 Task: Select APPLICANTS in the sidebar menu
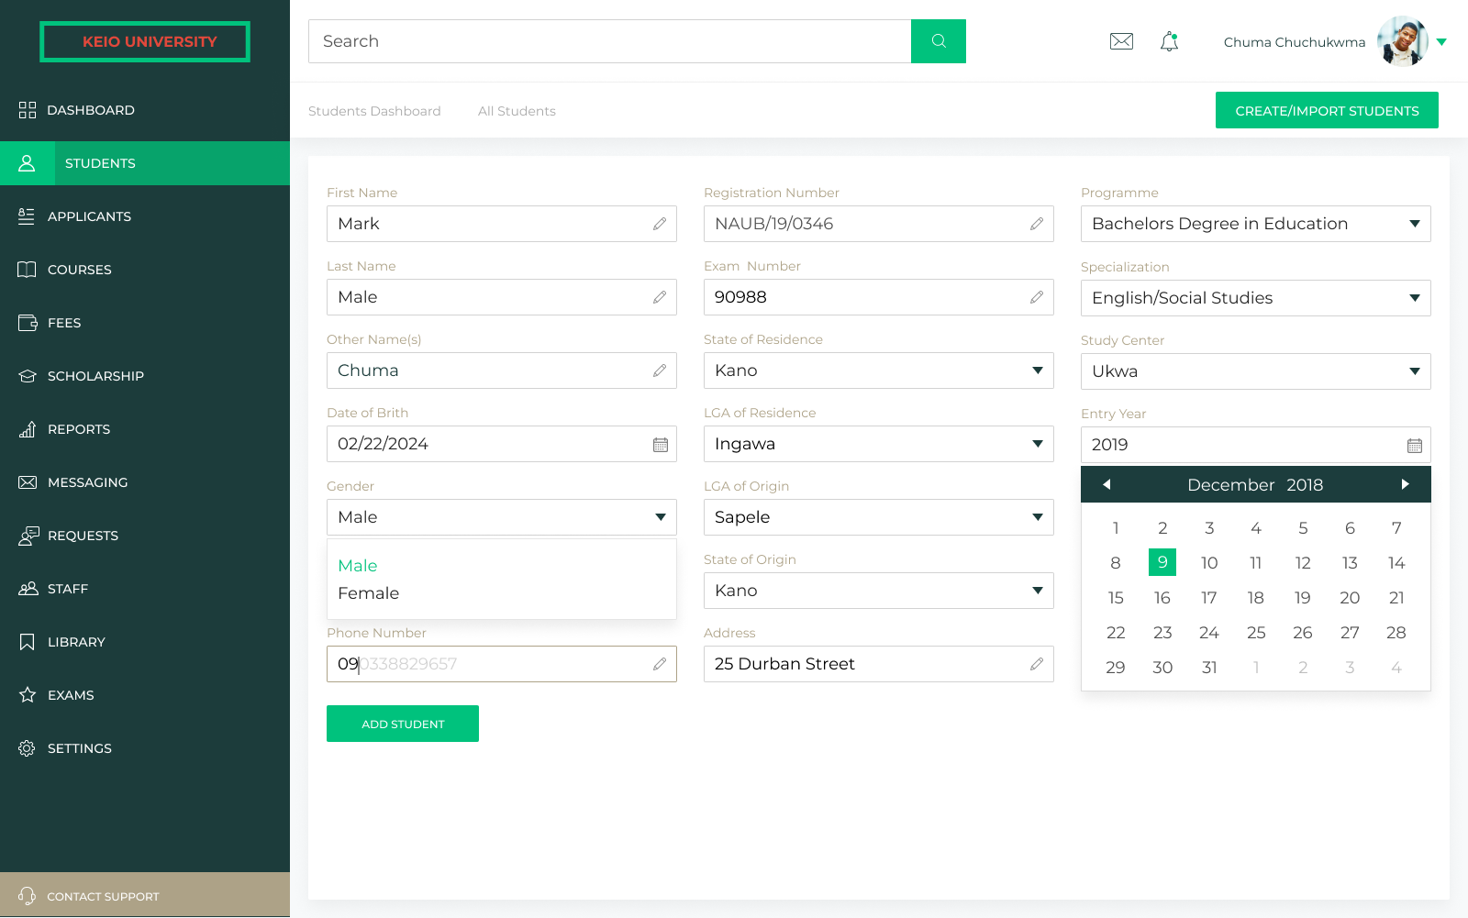(89, 216)
